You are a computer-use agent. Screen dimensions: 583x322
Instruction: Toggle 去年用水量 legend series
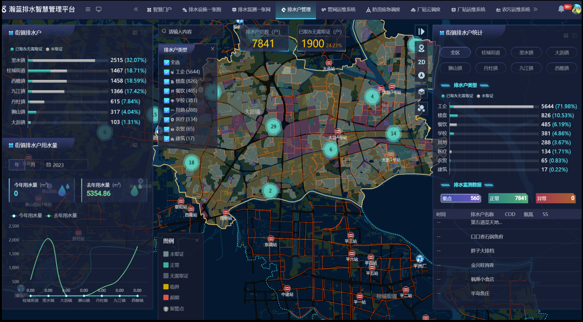[x=61, y=215]
